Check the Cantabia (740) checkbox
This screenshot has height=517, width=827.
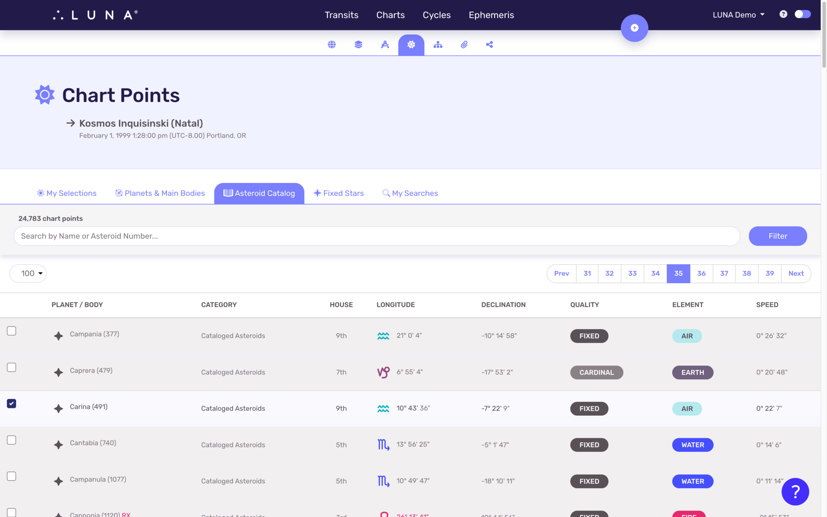pos(12,440)
